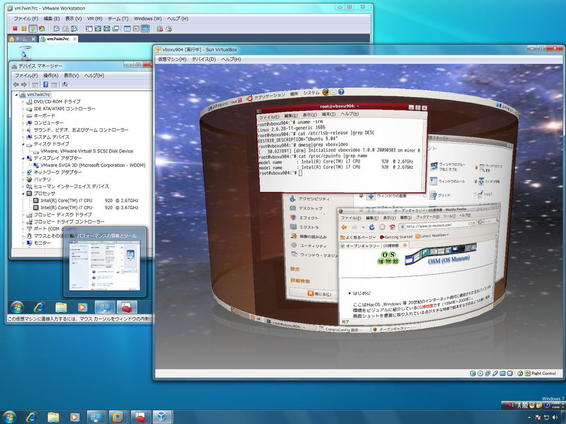Collapse the プロセッサ node in Device Manager

(23, 194)
